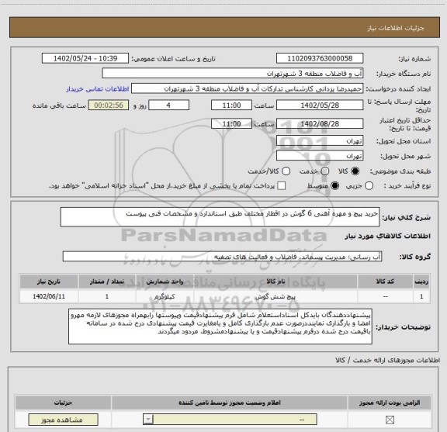Click the request creator name field

click(247, 88)
